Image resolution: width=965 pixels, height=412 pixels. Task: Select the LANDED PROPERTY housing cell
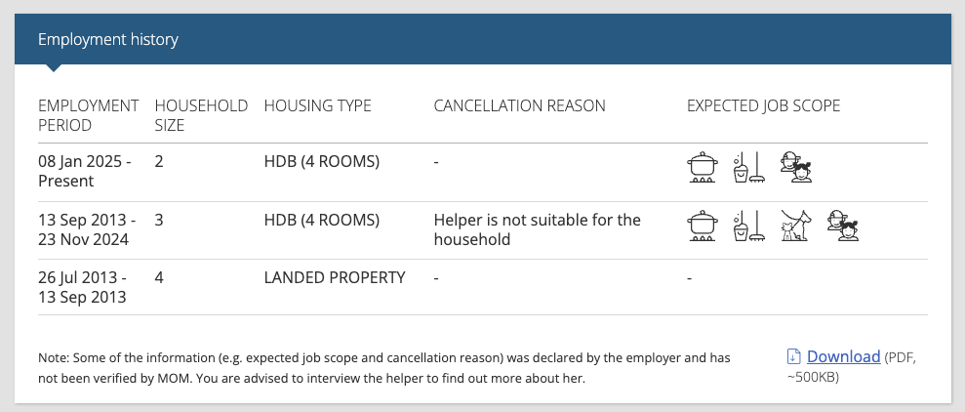point(335,277)
